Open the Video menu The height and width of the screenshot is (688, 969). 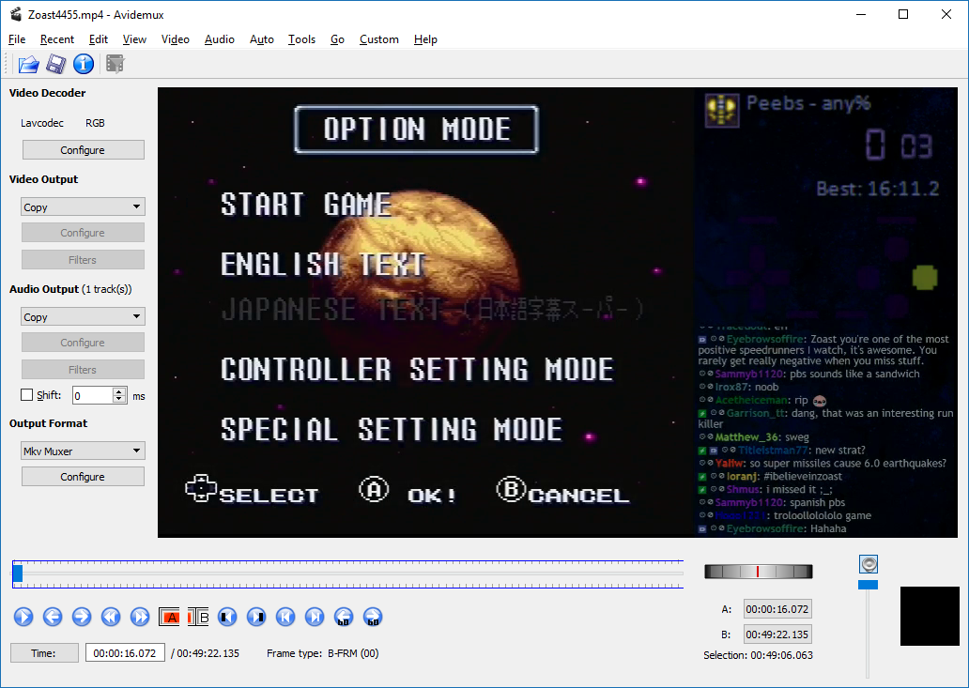tap(175, 39)
